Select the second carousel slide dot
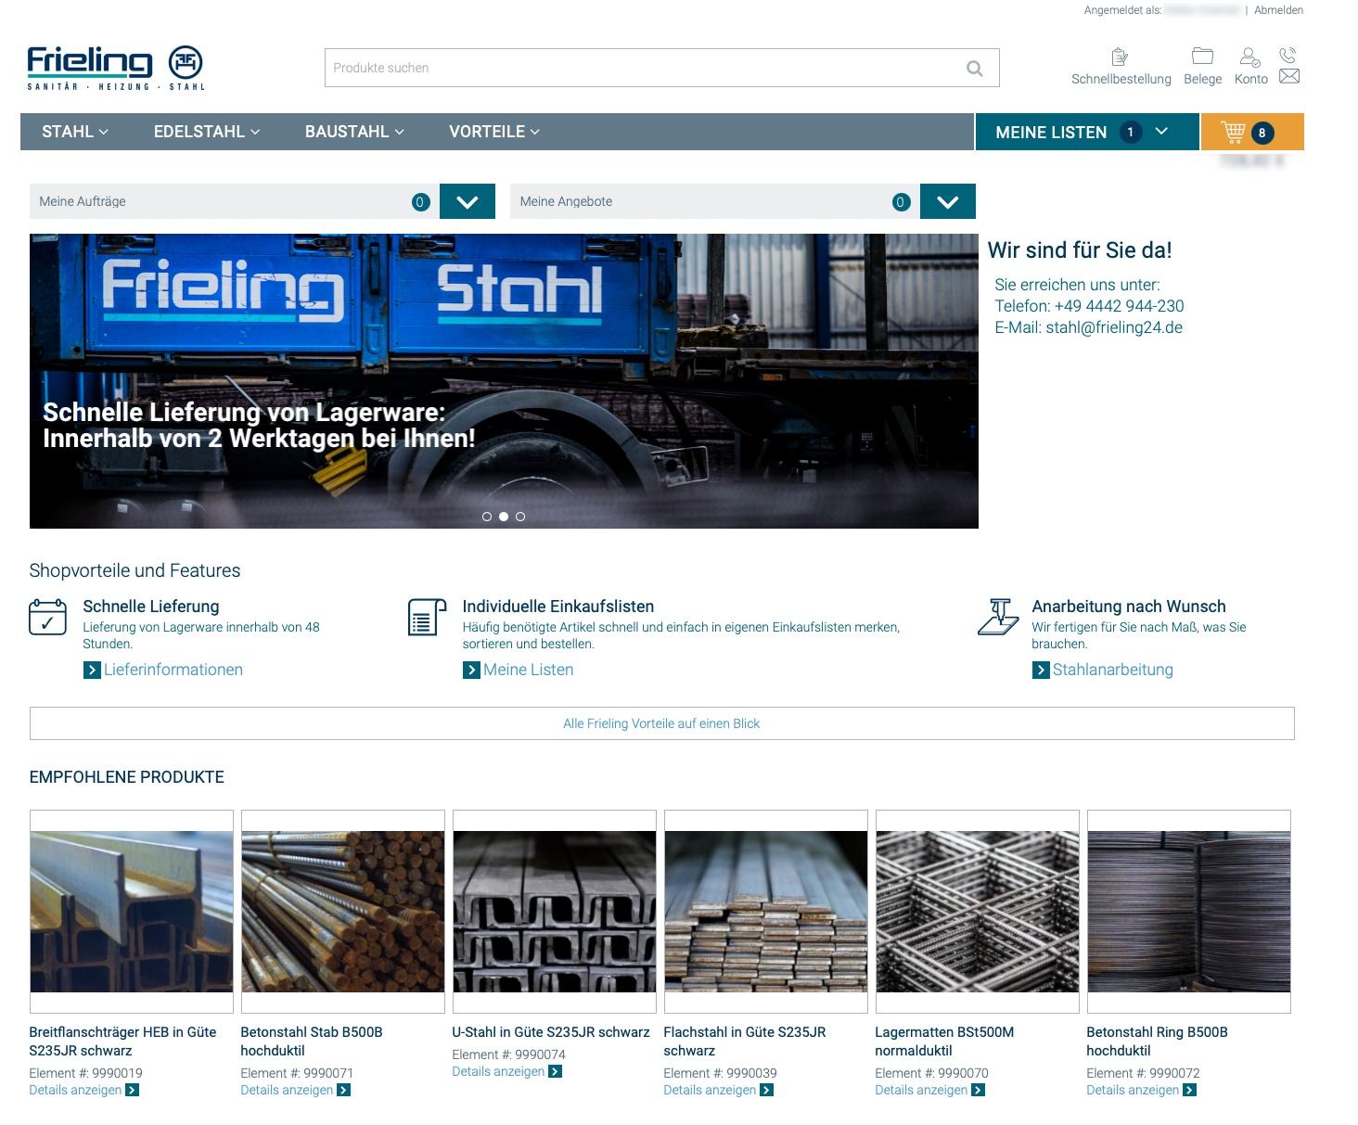Viewport: 1358px width, 1125px height. click(504, 517)
